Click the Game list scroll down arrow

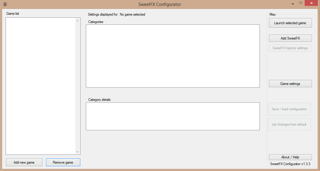[77, 152]
